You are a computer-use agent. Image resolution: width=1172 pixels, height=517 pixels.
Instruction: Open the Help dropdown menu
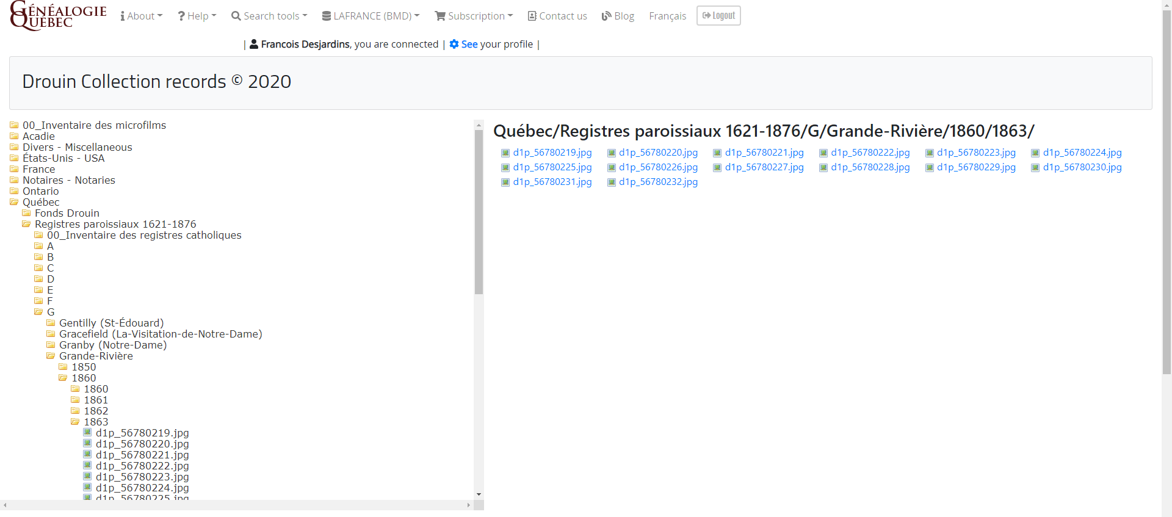tap(197, 16)
